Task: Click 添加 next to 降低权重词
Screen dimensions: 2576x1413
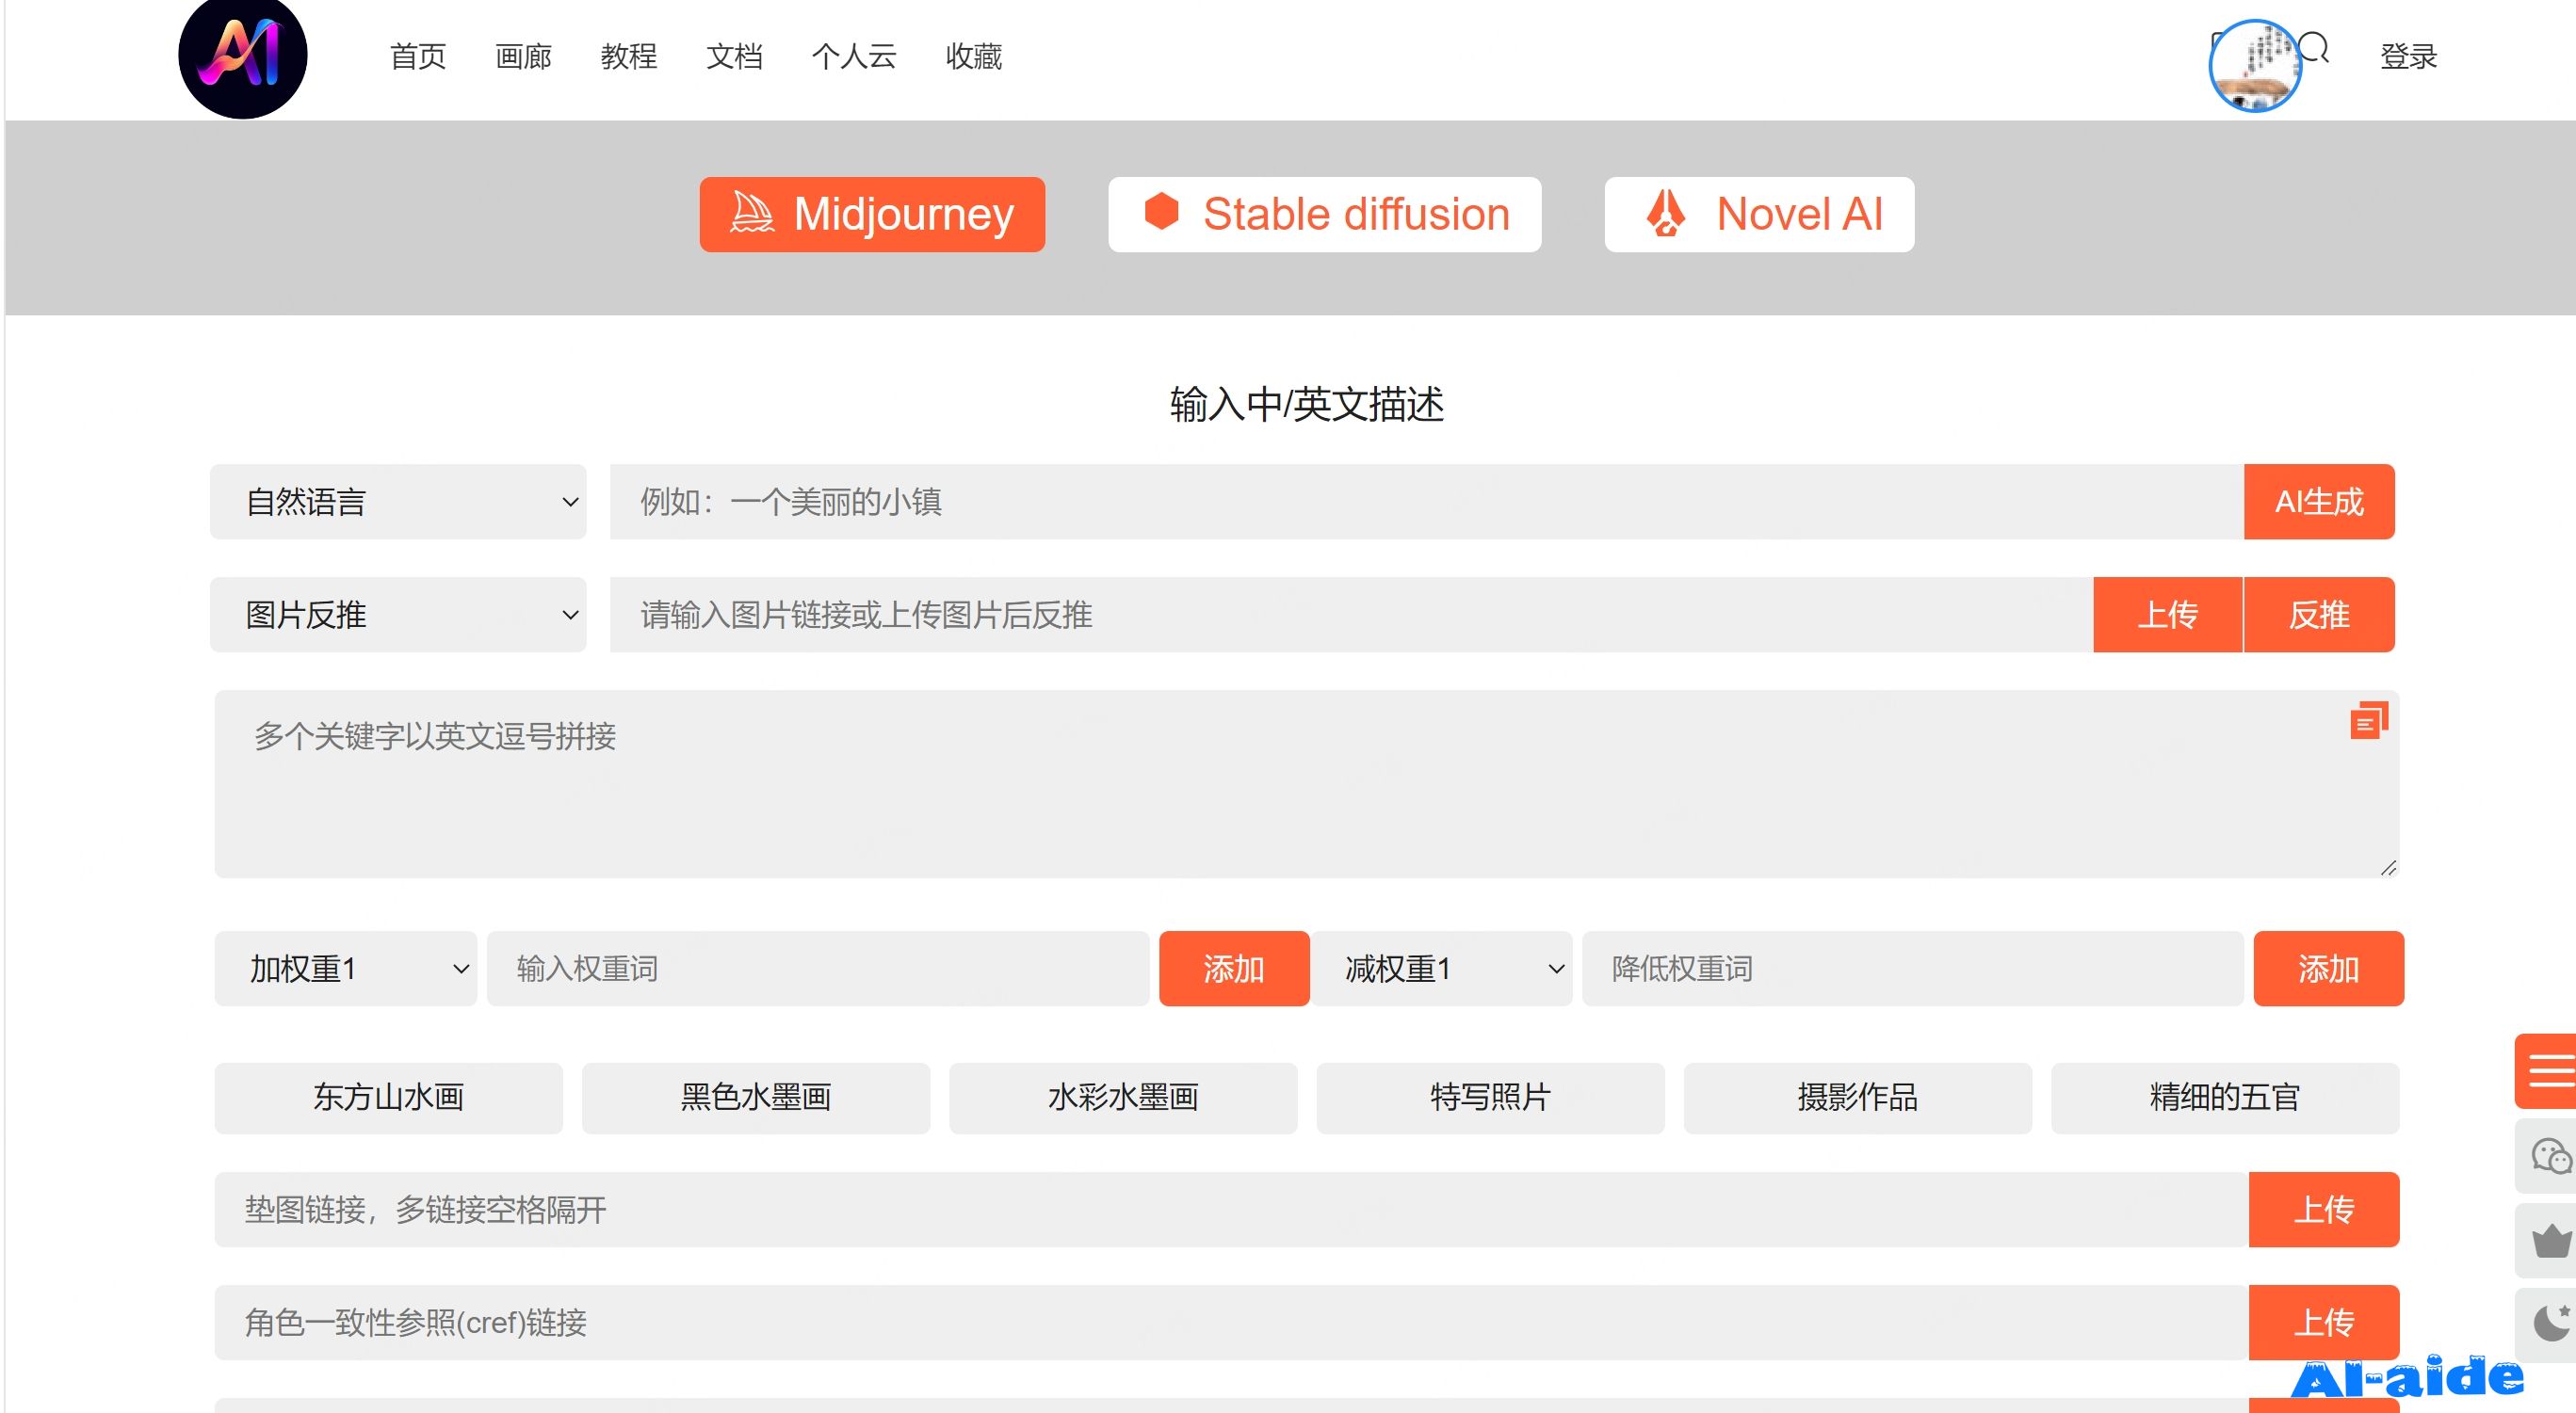Action: click(x=2328, y=969)
